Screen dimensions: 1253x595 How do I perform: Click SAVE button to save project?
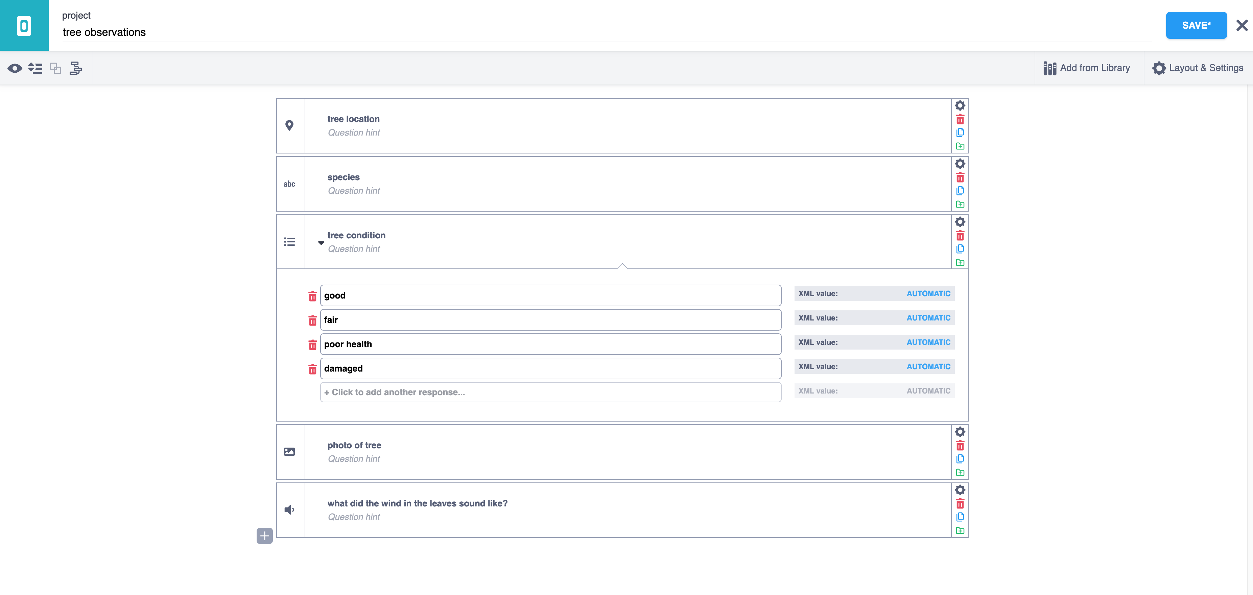[x=1196, y=25]
